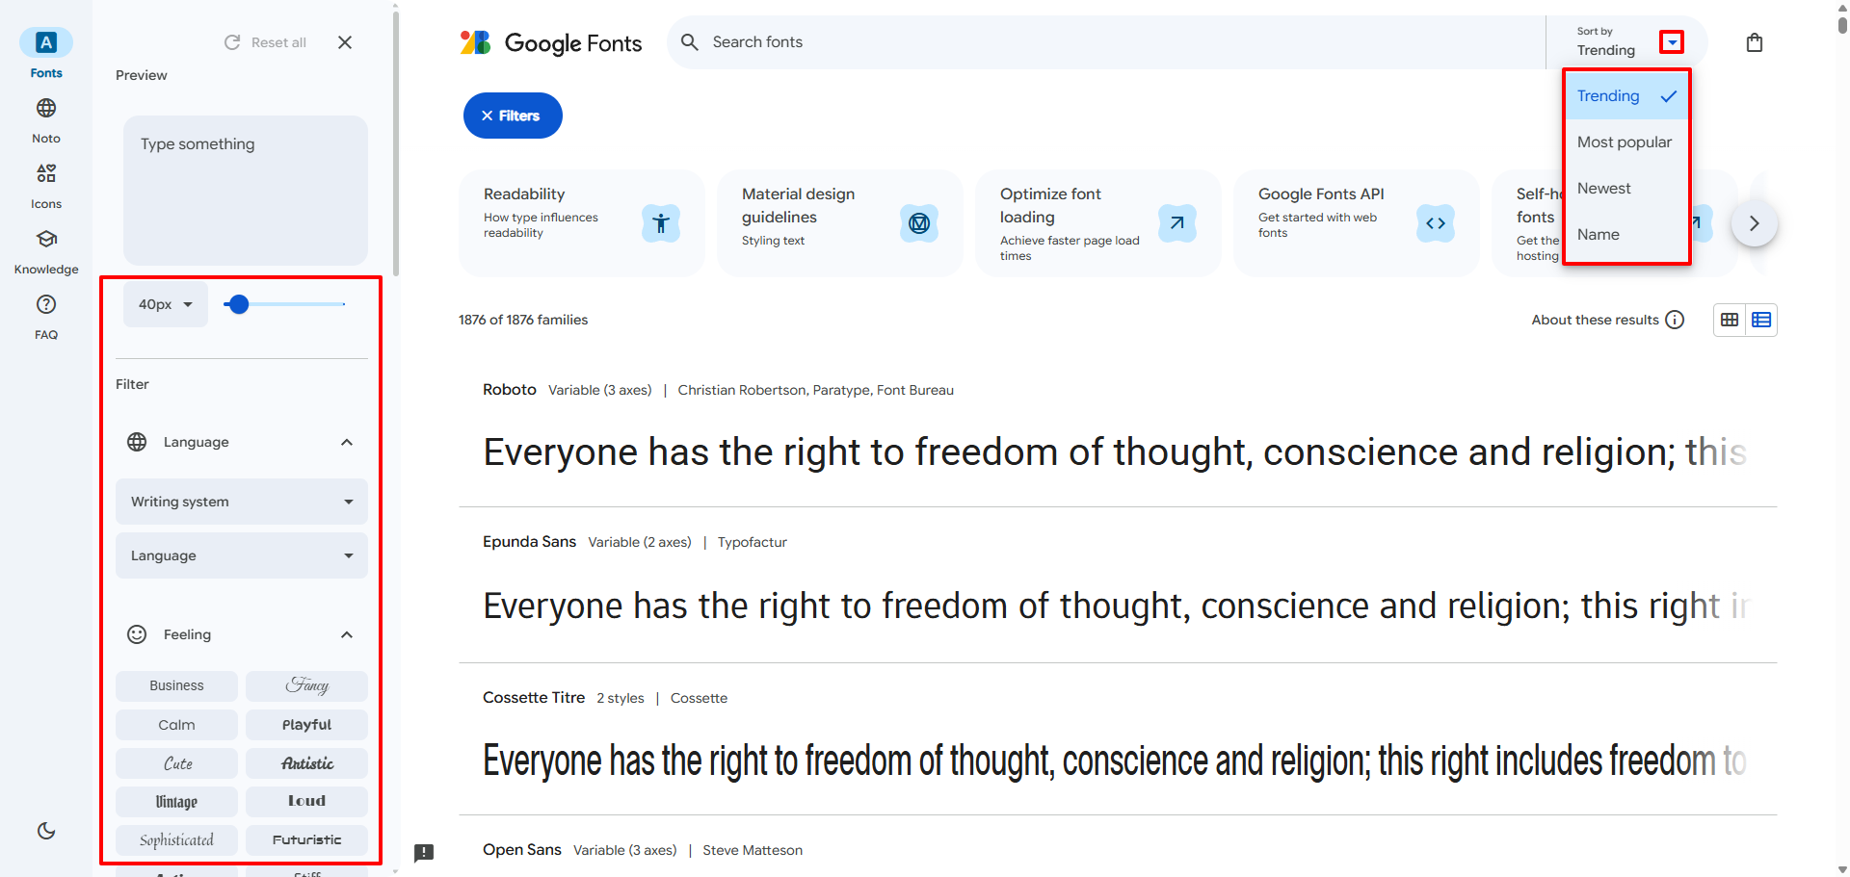Viewport: 1850px width, 877px height.
Task: Switch results to grid view
Action: click(1728, 319)
